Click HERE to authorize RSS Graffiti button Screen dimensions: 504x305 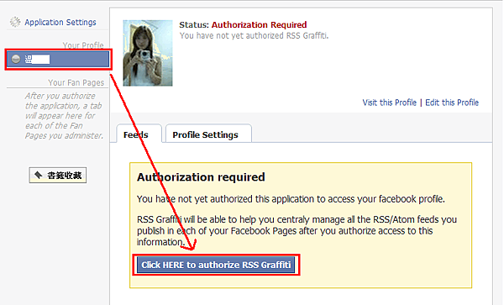pyautogui.click(x=216, y=265)
